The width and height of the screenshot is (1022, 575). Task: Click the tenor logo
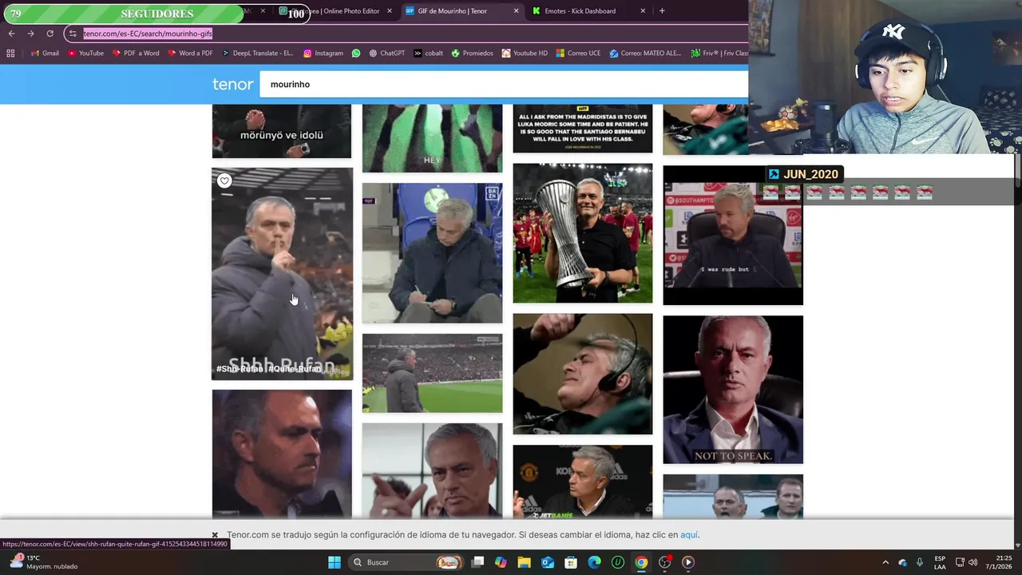point(232,84)
